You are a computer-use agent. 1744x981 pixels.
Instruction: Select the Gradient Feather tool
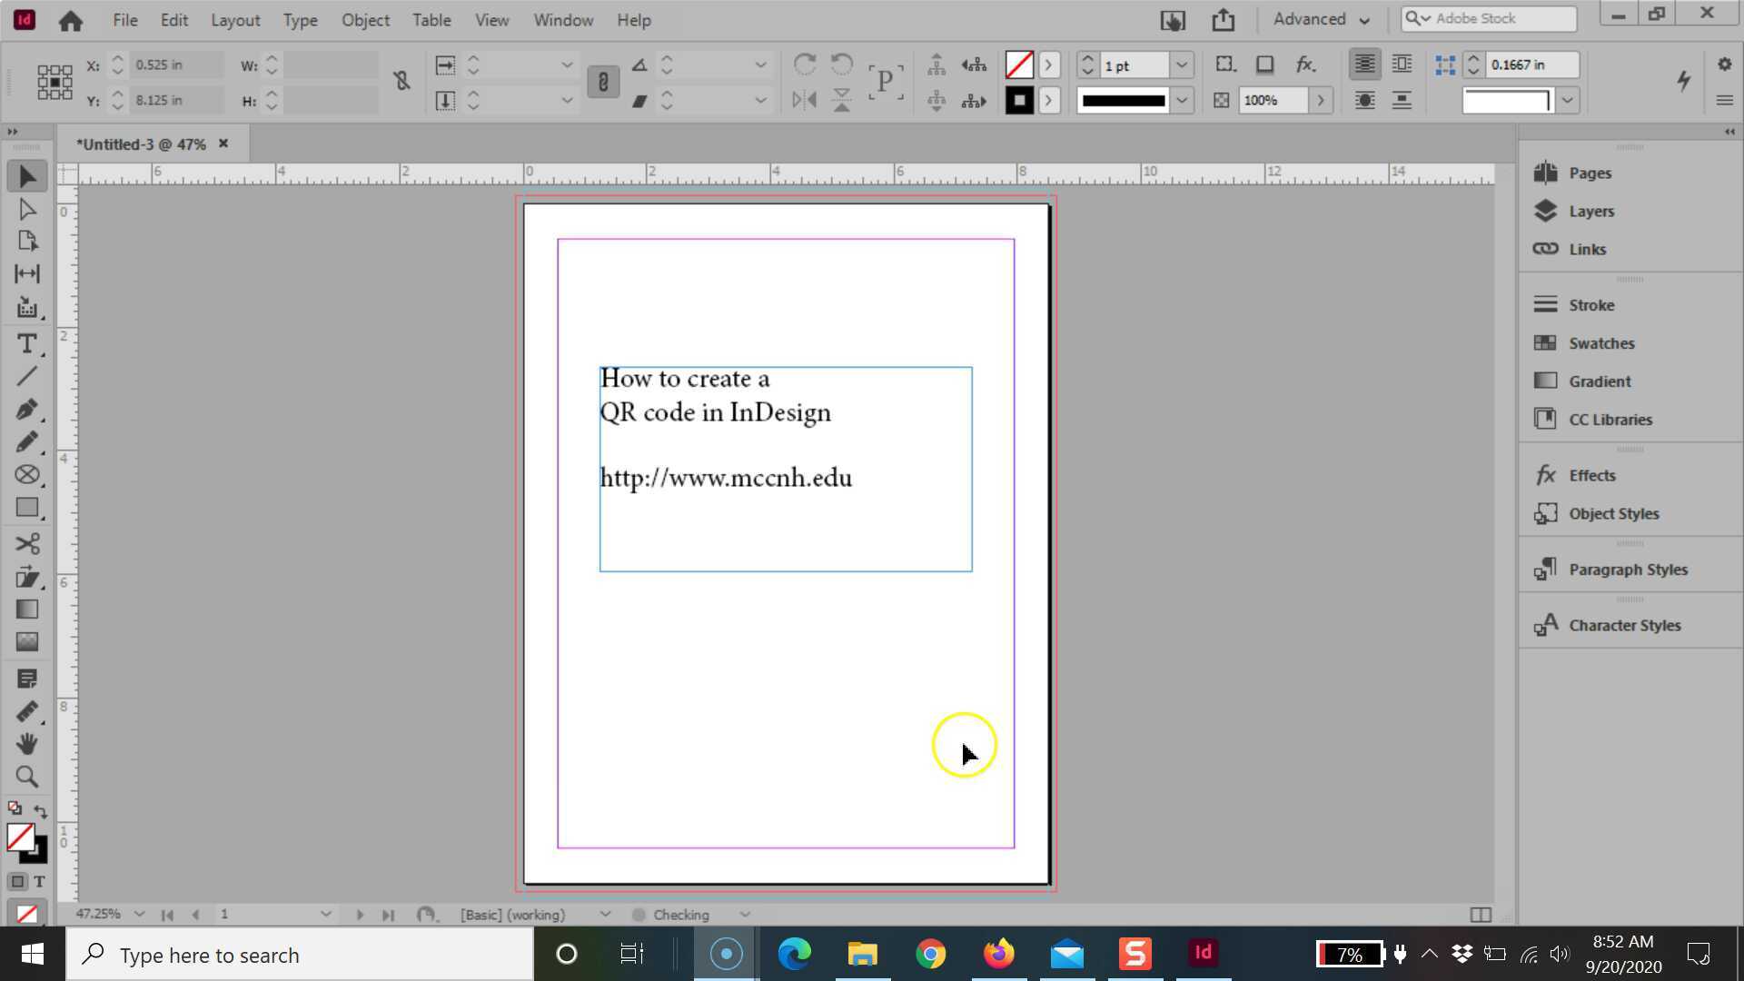click(26, 642)
